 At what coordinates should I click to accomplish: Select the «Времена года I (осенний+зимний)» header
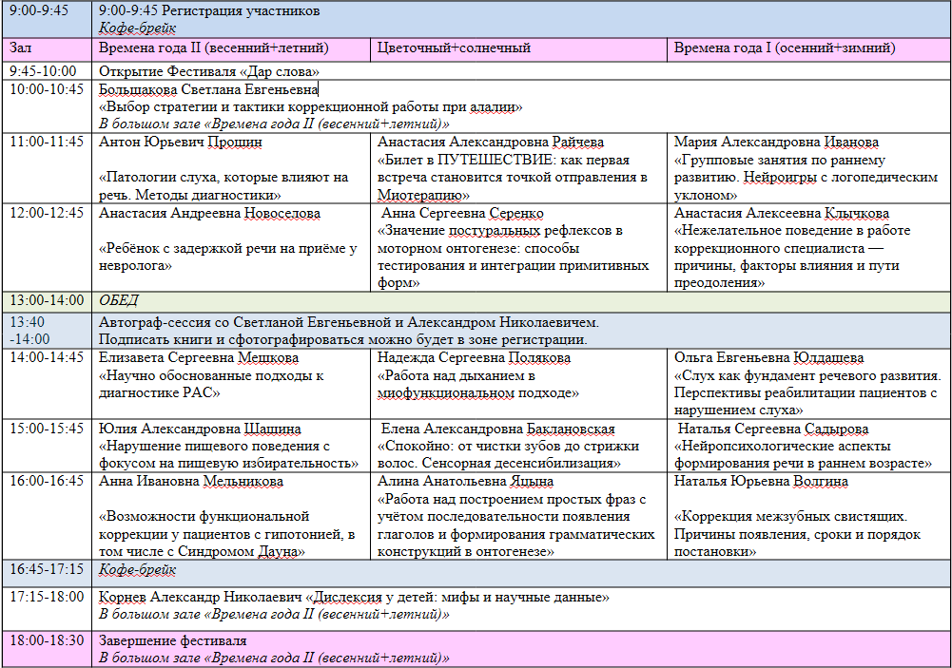click(x=785, y=48)
